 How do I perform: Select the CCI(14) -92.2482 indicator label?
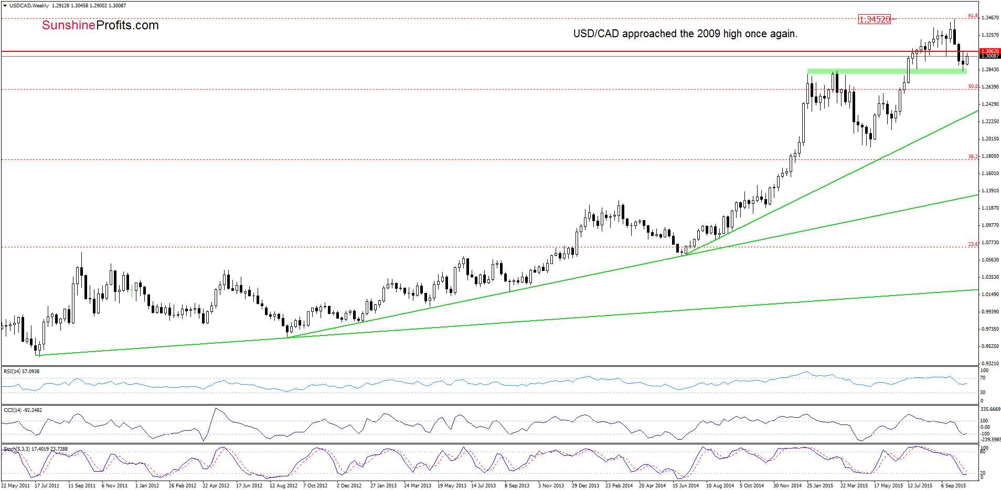(x=23, y=410)
